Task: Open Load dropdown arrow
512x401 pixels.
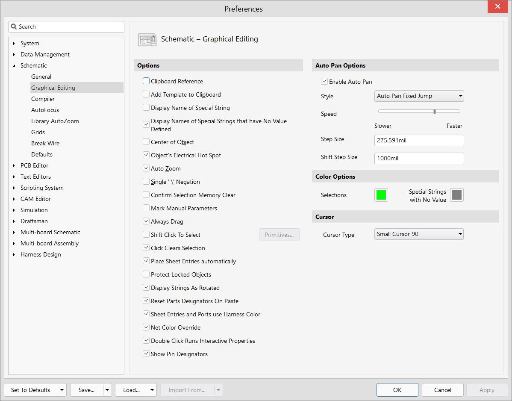Action: 152,390
